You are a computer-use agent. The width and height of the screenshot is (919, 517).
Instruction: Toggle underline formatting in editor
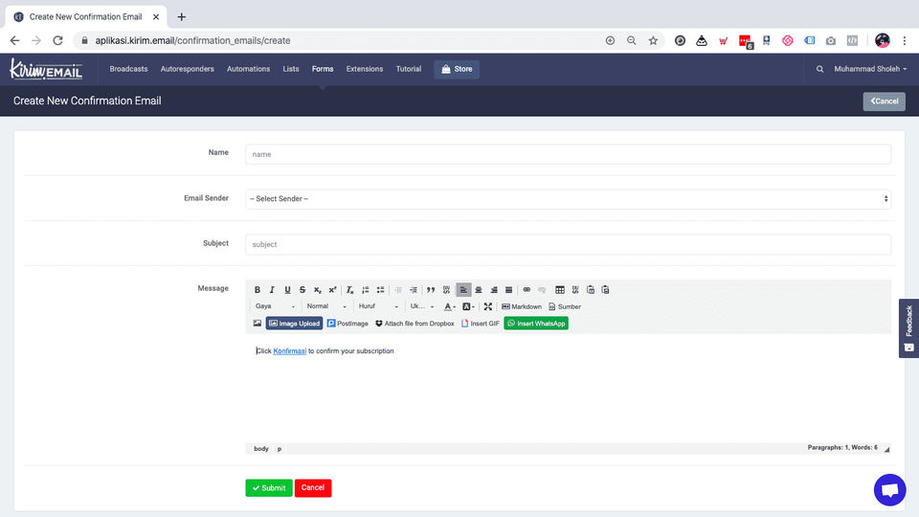[287, 289]
